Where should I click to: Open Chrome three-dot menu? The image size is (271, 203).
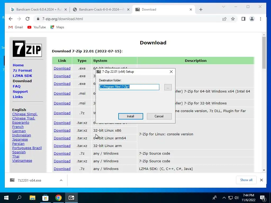click(x=260, y=19)
